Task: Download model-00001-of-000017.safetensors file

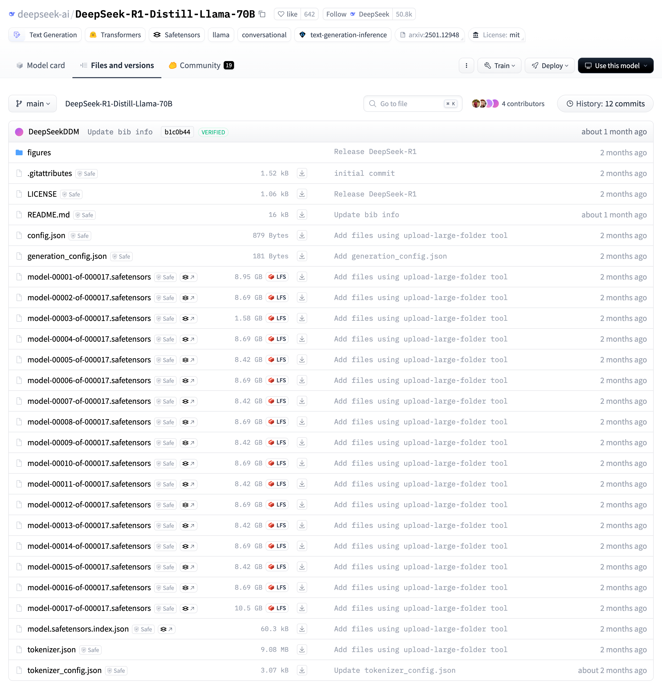Action: 302,276
